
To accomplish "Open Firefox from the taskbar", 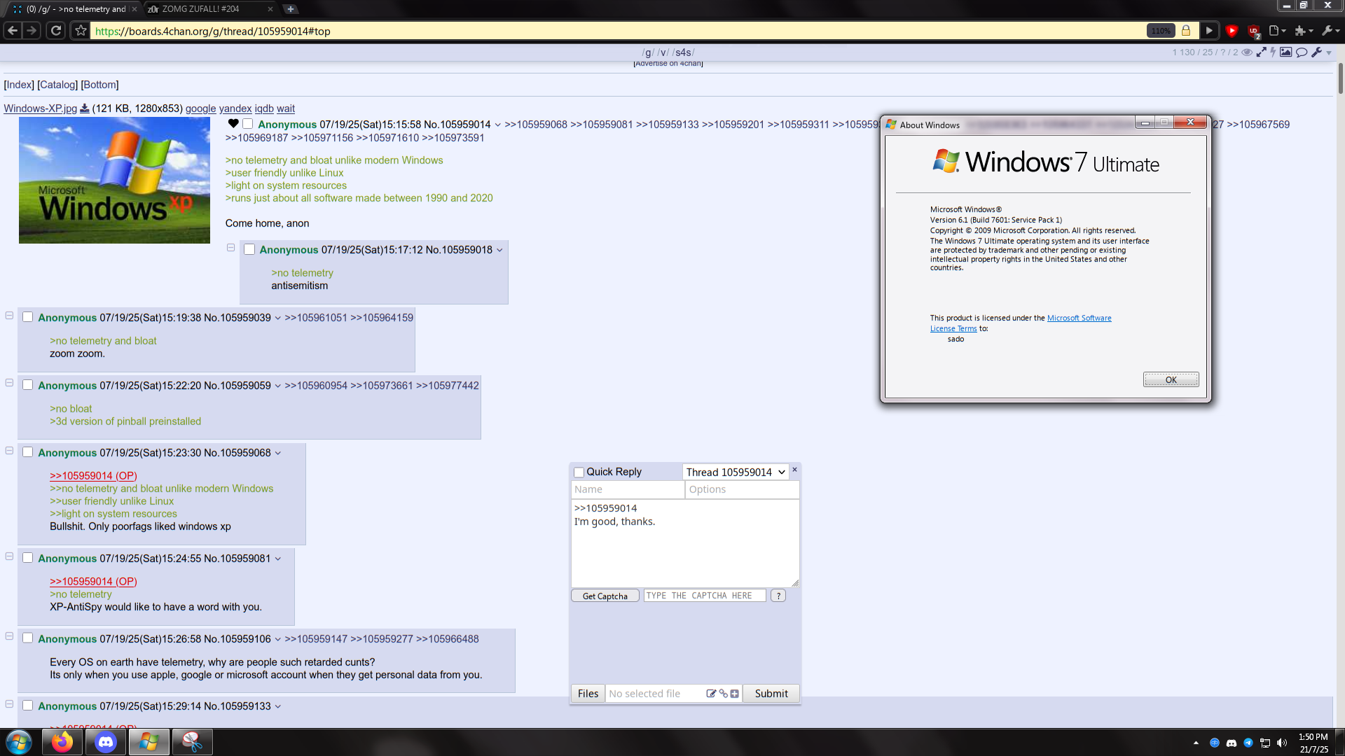I will click(x=62, y=742).
